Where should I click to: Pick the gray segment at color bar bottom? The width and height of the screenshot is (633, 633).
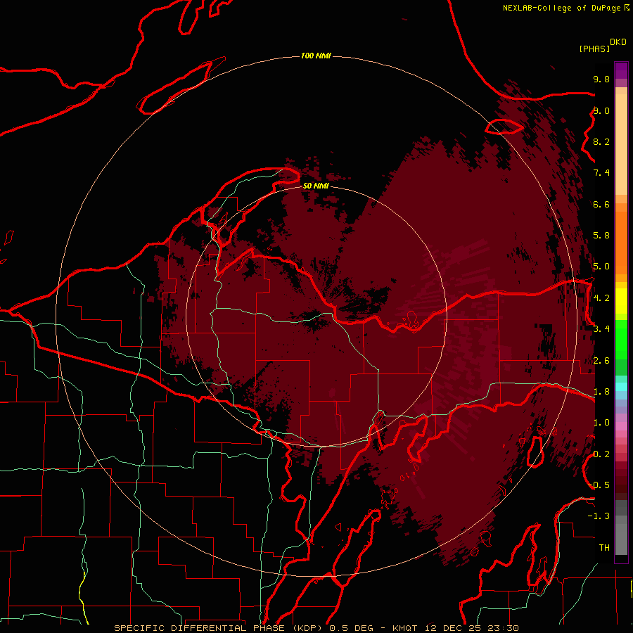click(x=621, y=539)
